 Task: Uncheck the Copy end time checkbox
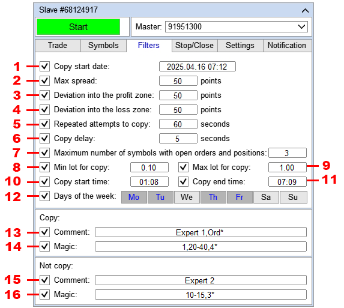183,182
